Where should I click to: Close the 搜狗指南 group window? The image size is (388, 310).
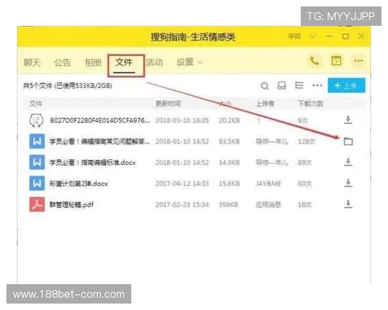click(361, 36)
